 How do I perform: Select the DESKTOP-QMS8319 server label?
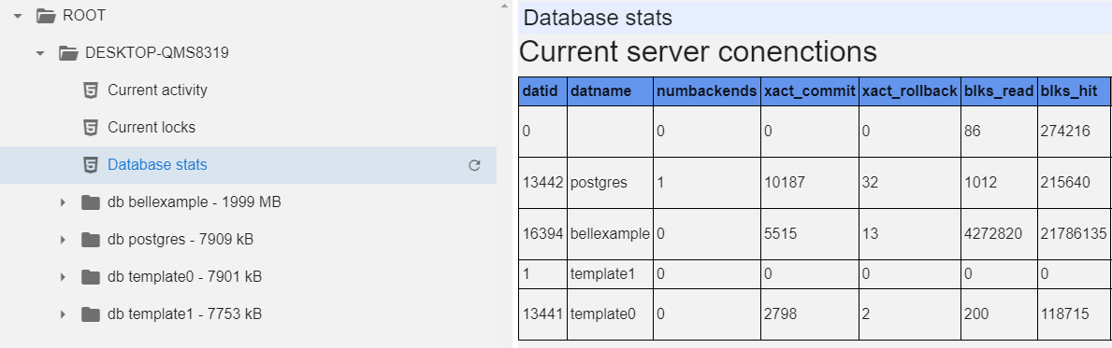(157, 52)
